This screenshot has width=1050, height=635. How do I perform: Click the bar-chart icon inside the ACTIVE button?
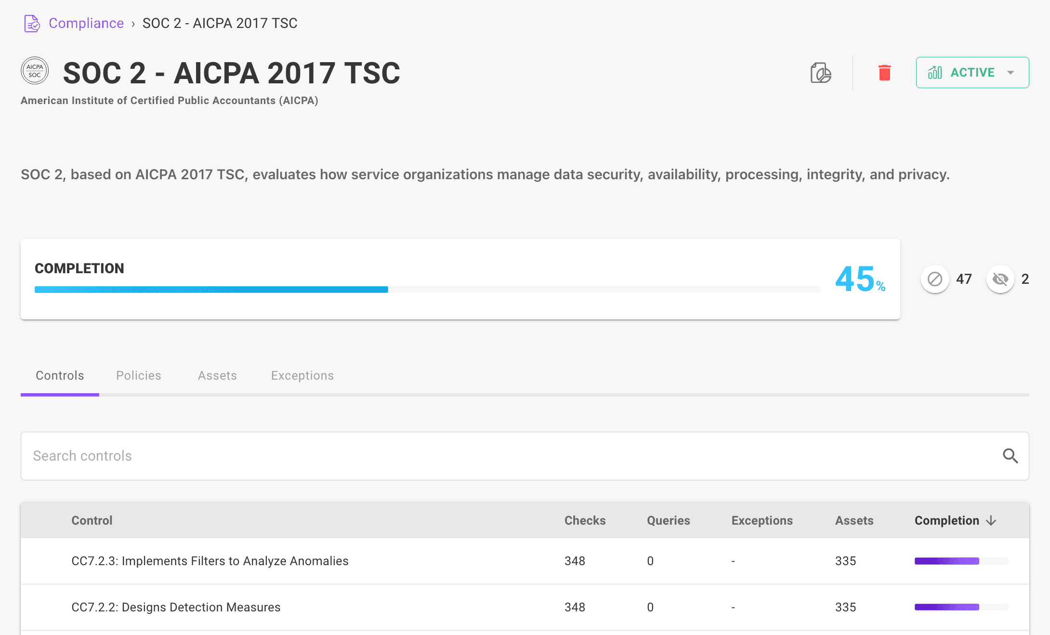(x=935, y=72)
